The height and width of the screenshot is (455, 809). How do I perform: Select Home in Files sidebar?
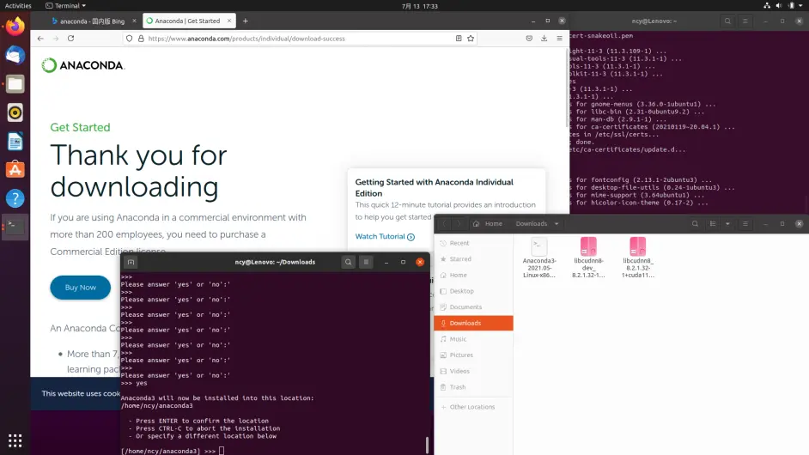coord(474,275)
